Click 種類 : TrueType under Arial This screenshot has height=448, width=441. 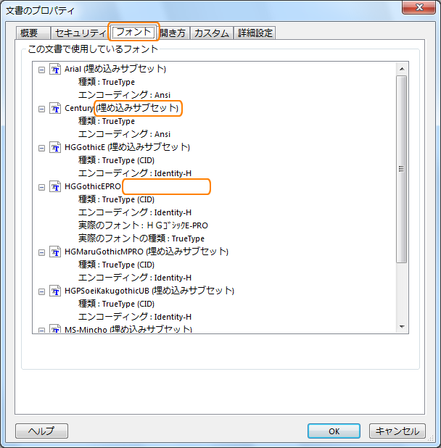(107, 82)
